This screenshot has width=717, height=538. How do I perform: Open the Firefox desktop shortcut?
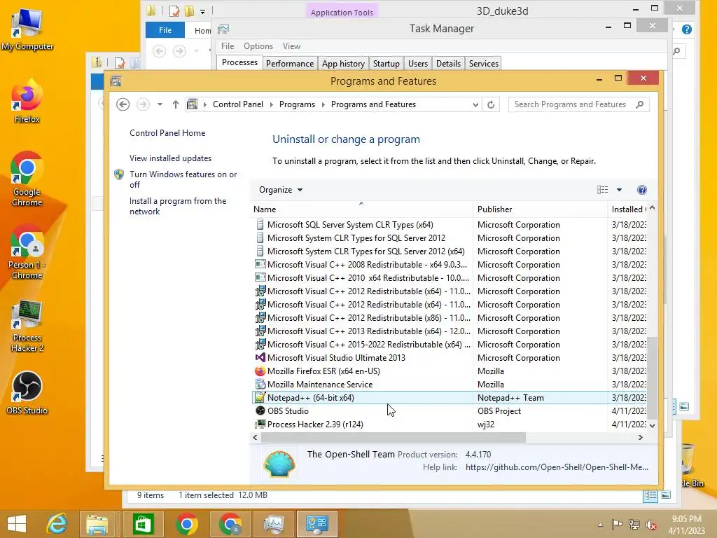(27, 102)
